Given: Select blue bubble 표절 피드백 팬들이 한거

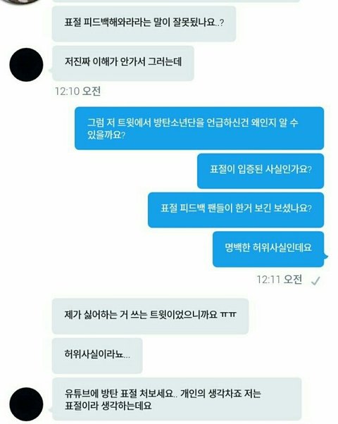Looking at the screenshot, I should pyautogui.click(x=236, y=210).
